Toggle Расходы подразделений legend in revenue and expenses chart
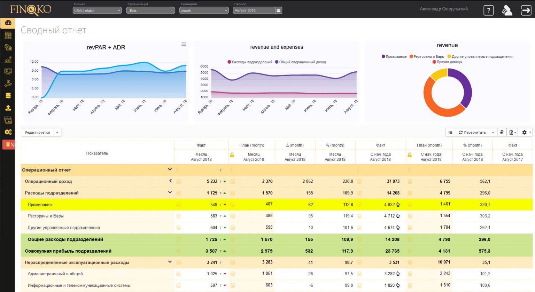This screenshot has width=535, height=292. coord(250,62)
